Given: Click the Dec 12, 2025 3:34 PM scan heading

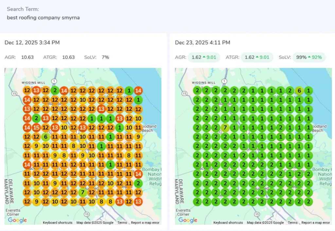Looking at the screenshot, I should coord(32,43).
